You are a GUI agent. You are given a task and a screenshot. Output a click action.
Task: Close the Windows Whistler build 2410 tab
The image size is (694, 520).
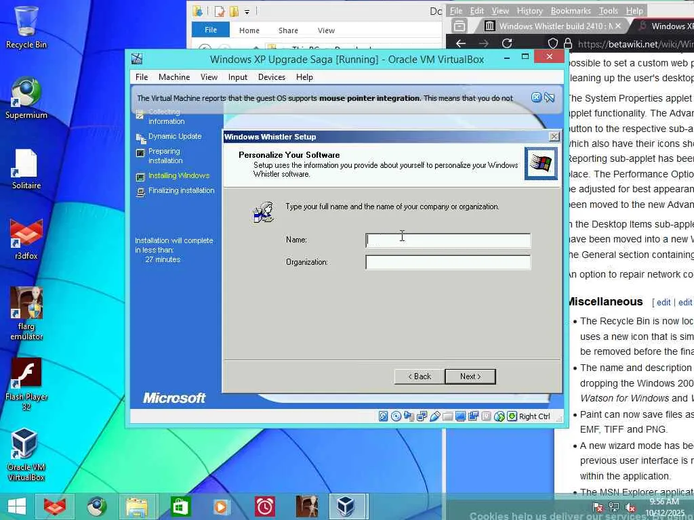(618, 26)
